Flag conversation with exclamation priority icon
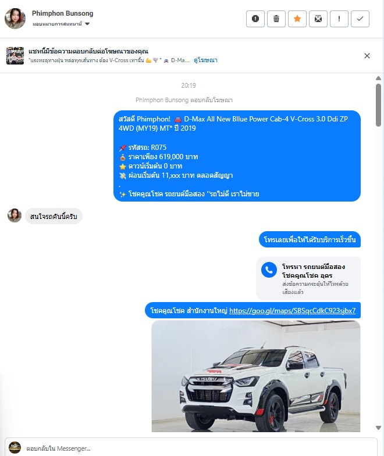Viewport: 384px width, 456px height. tap(339, 19)
